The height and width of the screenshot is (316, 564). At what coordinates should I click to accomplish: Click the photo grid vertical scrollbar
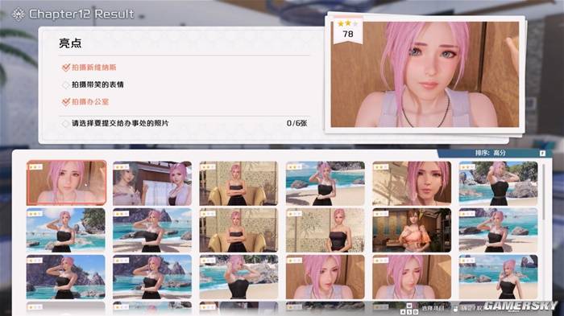tap(544, 192)
